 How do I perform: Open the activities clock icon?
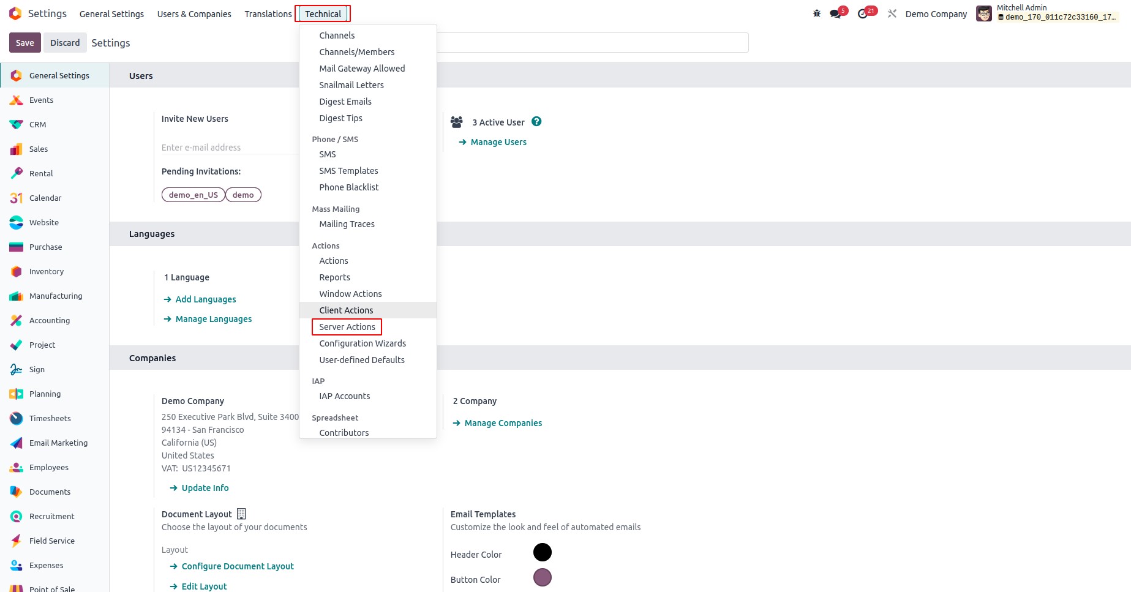863,13
